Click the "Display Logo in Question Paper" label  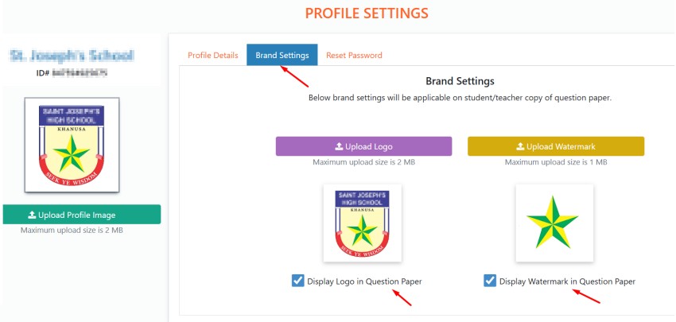(364, 281)
